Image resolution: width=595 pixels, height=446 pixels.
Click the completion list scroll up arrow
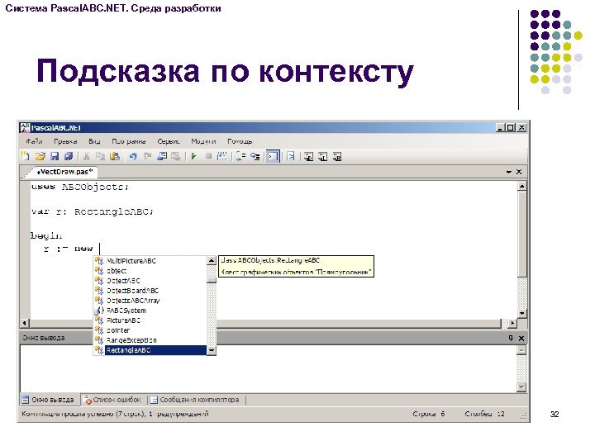[x=212, y=260]
